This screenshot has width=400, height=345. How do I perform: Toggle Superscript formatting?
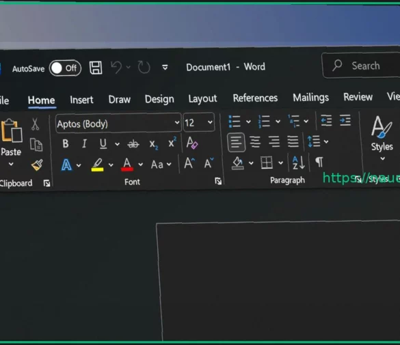point(172,142)
